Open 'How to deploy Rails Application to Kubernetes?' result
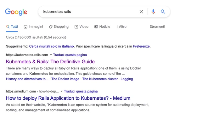214x120 pixels. coord(68,98)
